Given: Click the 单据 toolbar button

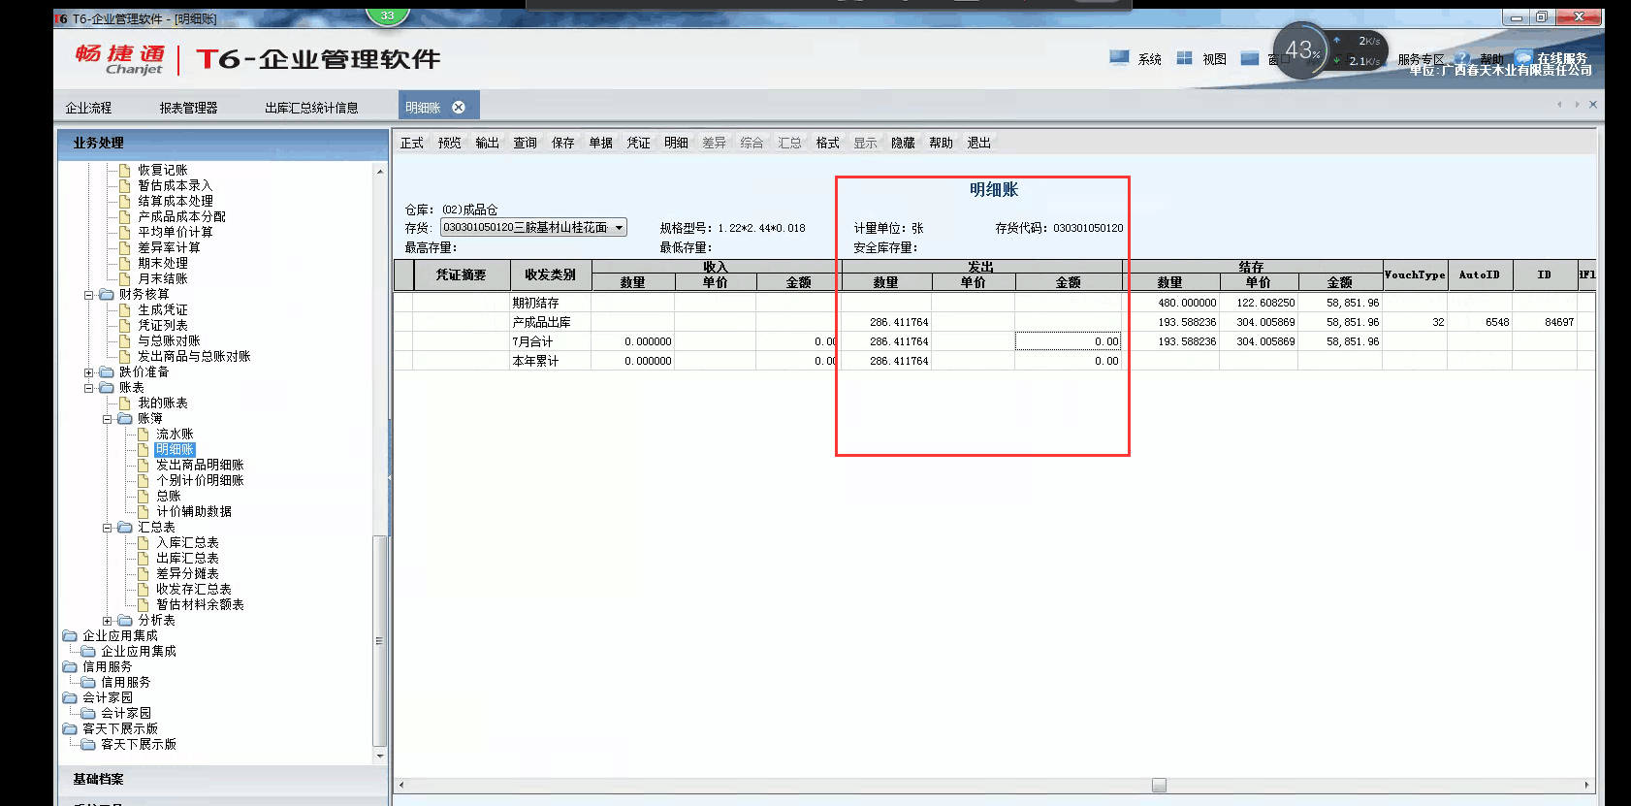Looking at the screenshot, I should 601,143.
